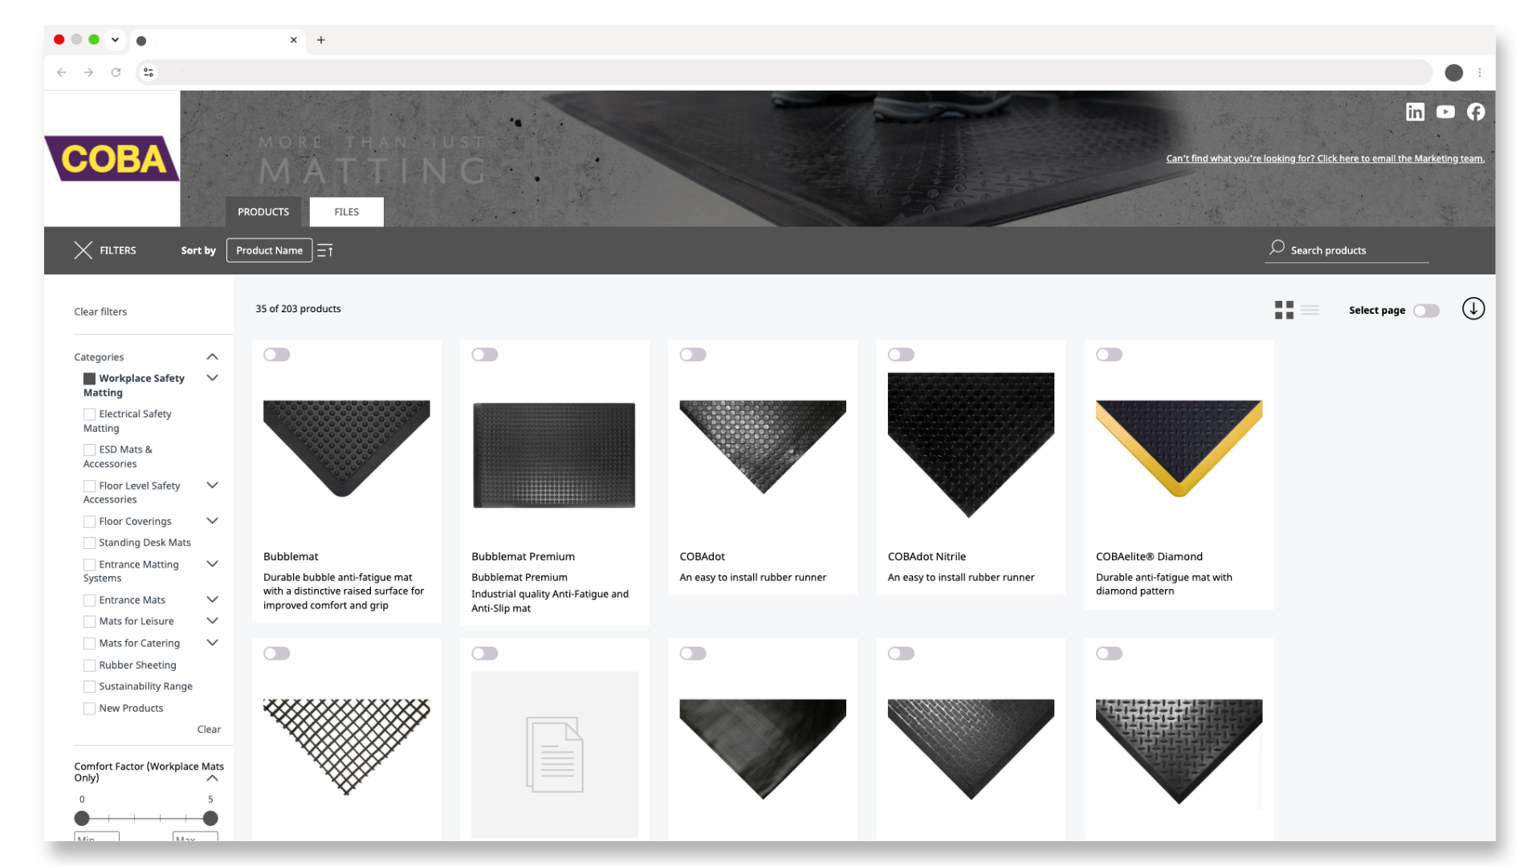Click Comfort Factor slider maximum handle
Screen dimensions: 1540x866
point(210,819)
